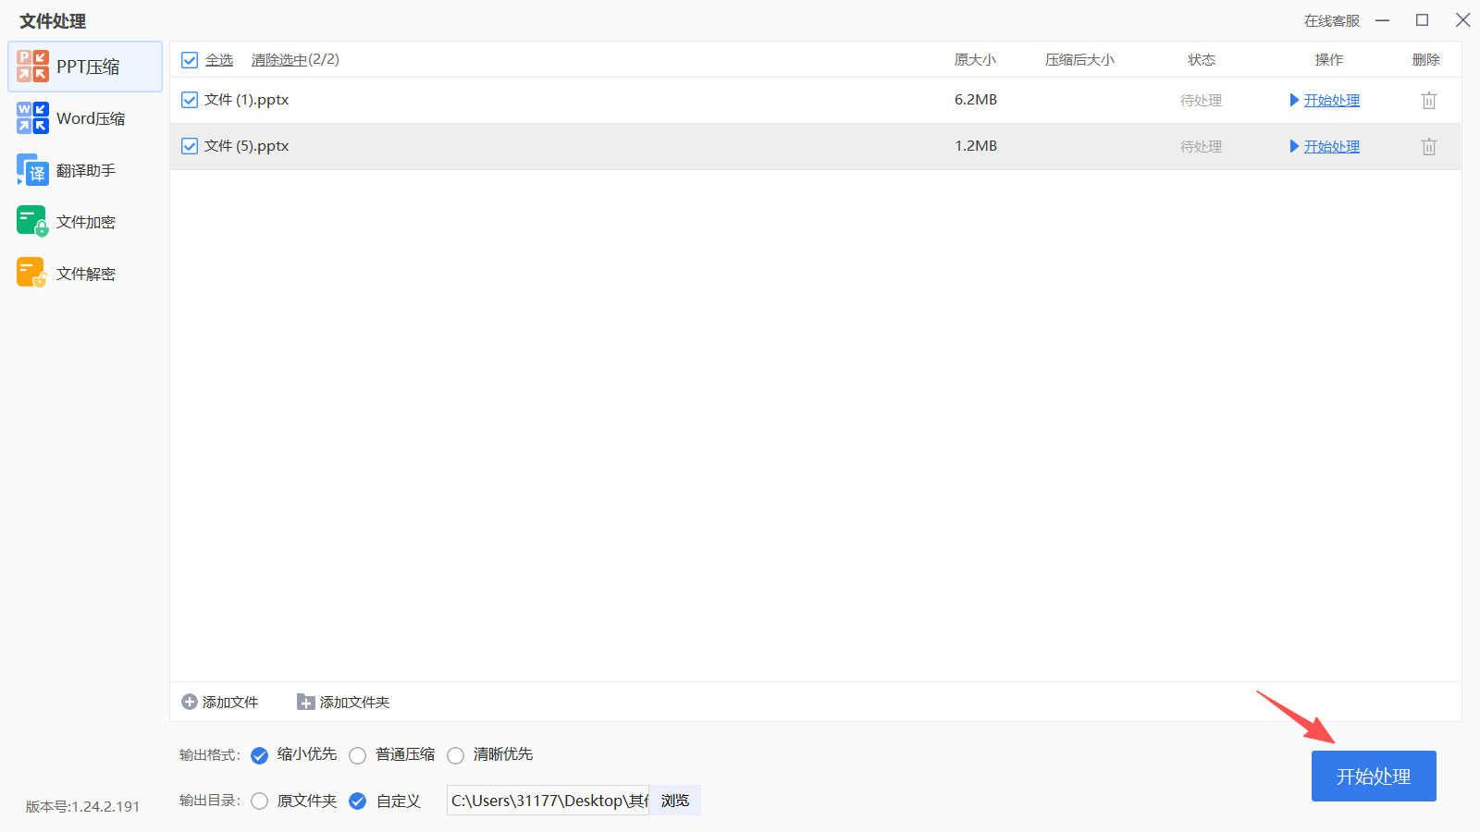Minimize the 文件处理 window
Screen dimensions: 1480x832
tap(1383, 20)
